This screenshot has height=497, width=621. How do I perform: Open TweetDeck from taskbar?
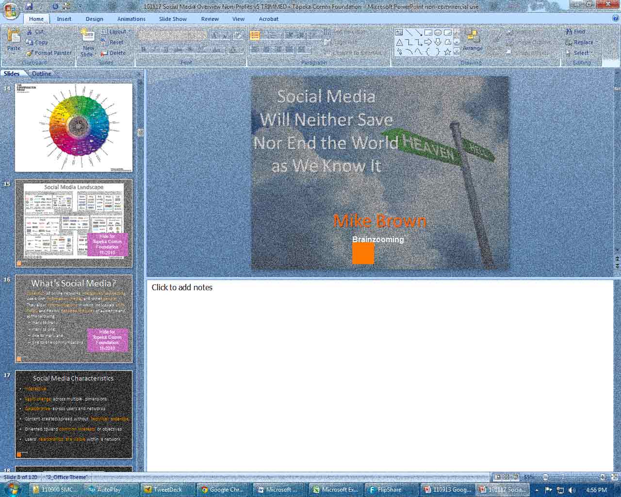coord(167,490)
